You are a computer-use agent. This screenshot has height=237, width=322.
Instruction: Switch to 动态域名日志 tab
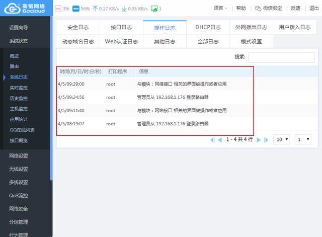78,41
